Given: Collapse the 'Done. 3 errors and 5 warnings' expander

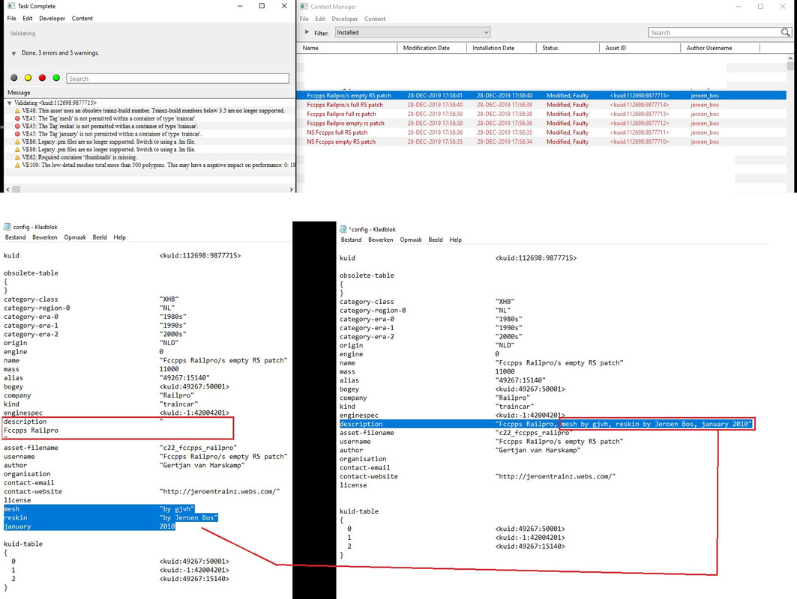Looking at the screenshot, I should pyautogui.click(x=13, y=53).
